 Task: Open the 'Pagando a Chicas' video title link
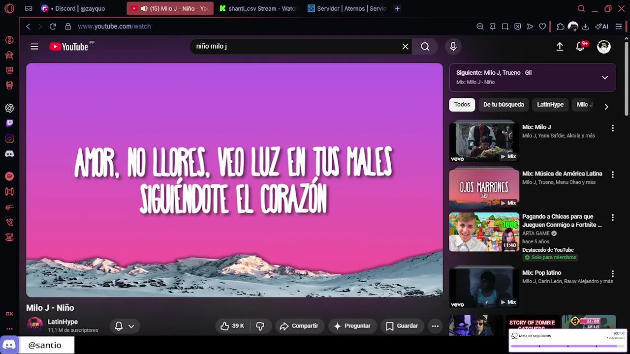point(562,221)
